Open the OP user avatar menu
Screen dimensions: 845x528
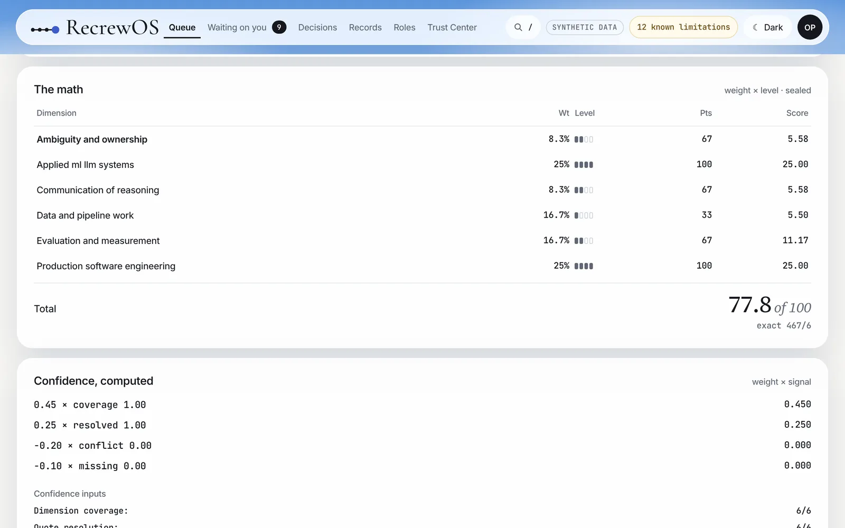810,27
